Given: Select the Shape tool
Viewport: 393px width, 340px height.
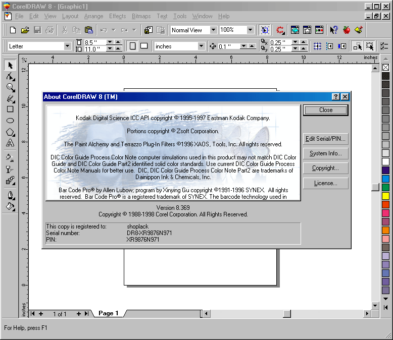Looking at the screenshot, I should click(10, 77).
